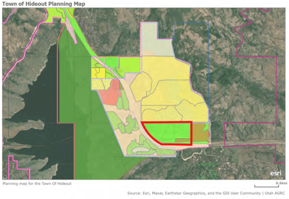Click the esri logo on the map
289x199 pixels.
(x=275, y=173)
